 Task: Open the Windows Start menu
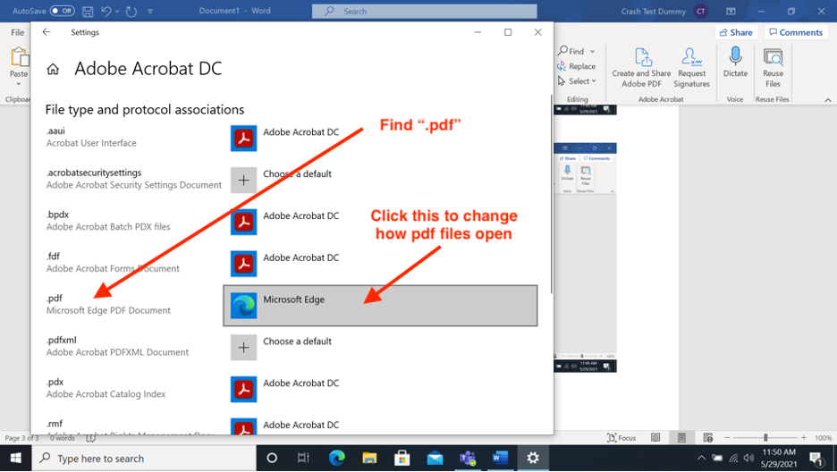coord(15,458)
